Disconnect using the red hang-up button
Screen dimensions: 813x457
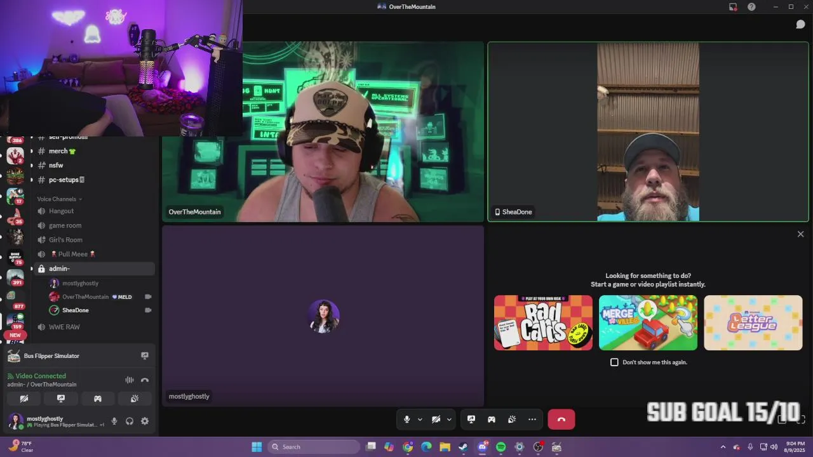pos(561,420)
